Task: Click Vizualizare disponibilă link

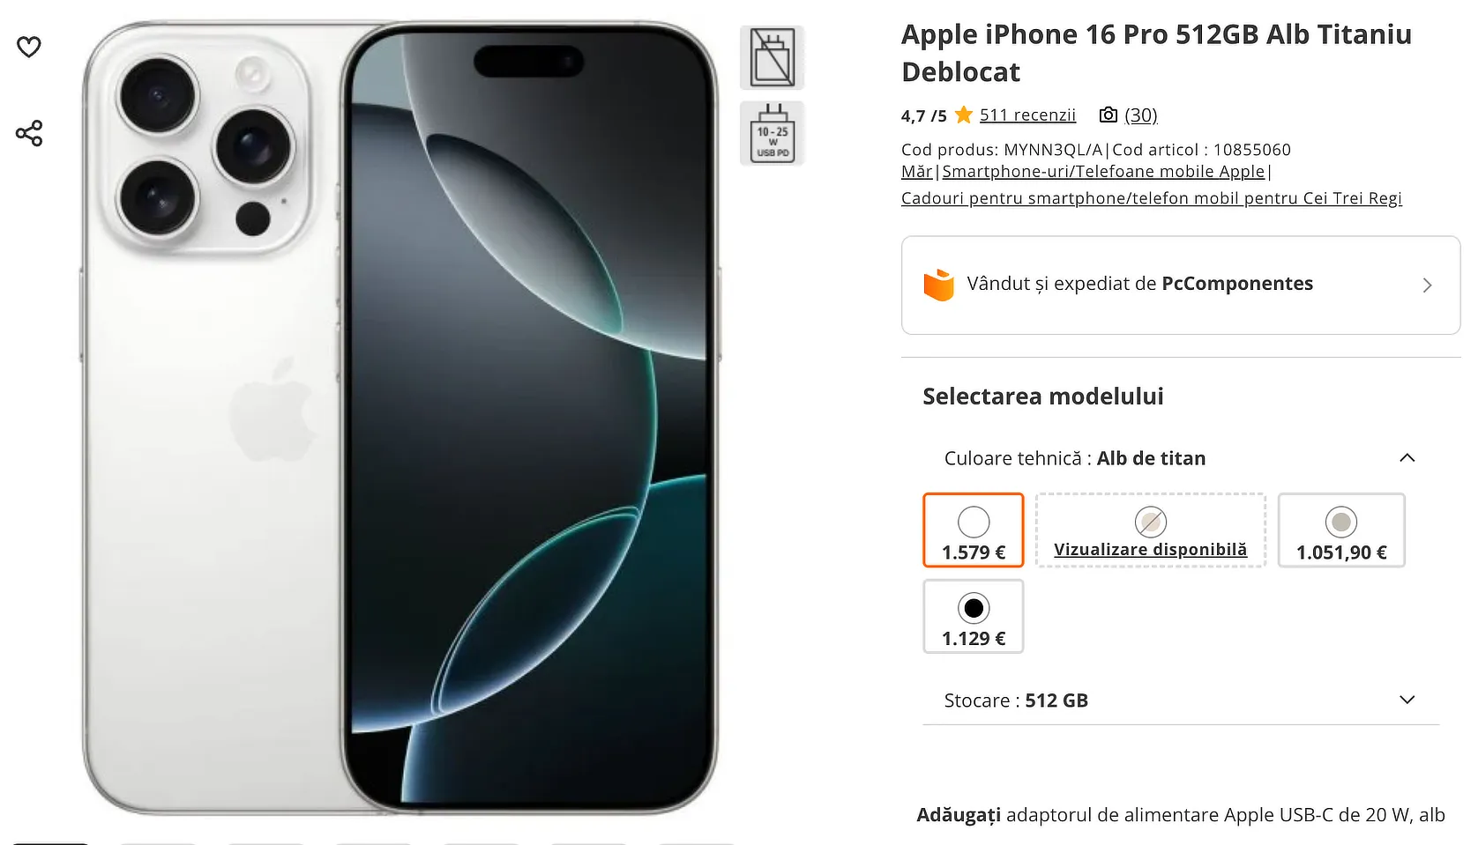Action: (x=1150, y=550)
